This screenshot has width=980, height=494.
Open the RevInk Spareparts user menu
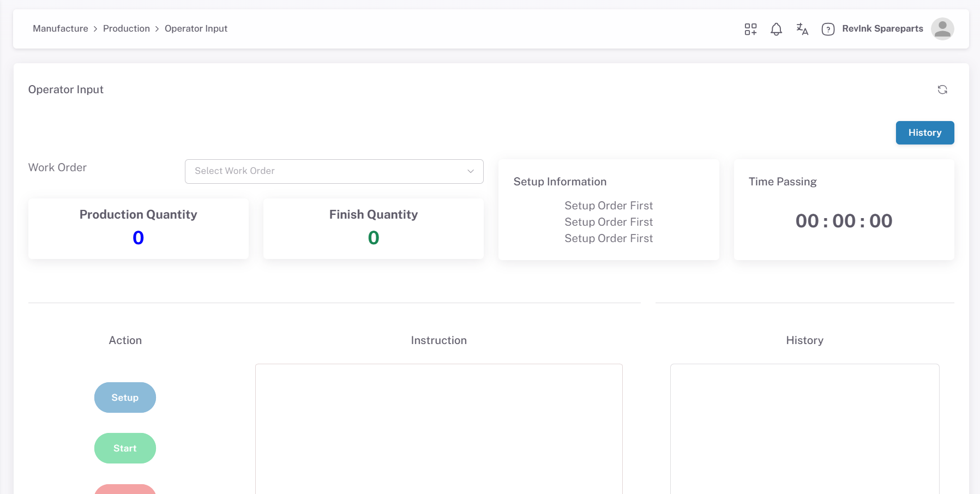(x=882, y=29)
